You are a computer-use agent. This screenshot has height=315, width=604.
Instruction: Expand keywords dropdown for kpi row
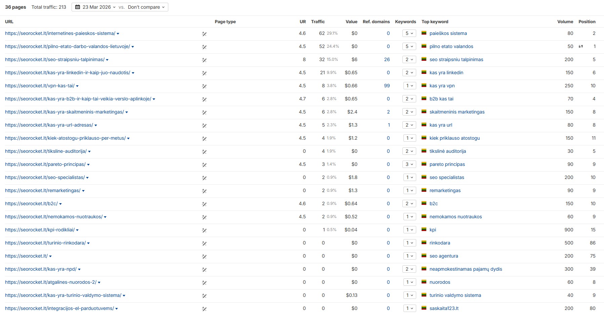pyautogui.click(x=409, y=230)
